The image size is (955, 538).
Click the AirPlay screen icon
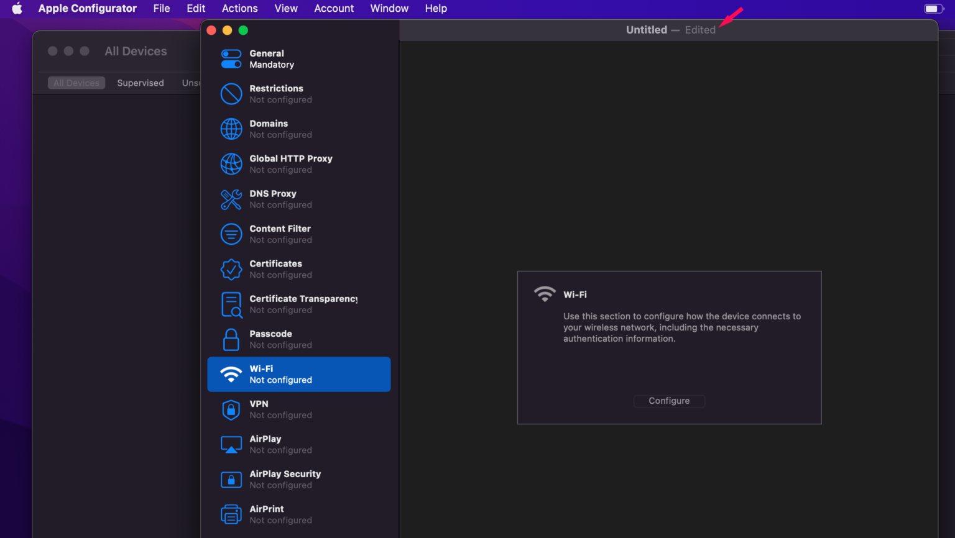(231, 445)
